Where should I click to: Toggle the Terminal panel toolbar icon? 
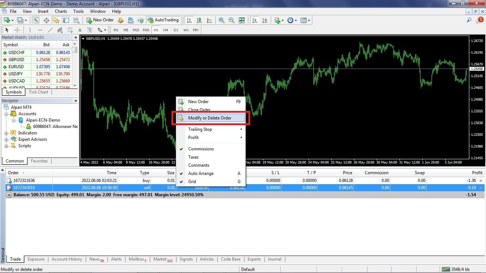(67, 20)
